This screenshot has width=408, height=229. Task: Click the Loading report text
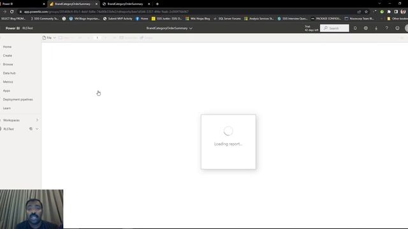click(x=228, y=144)
